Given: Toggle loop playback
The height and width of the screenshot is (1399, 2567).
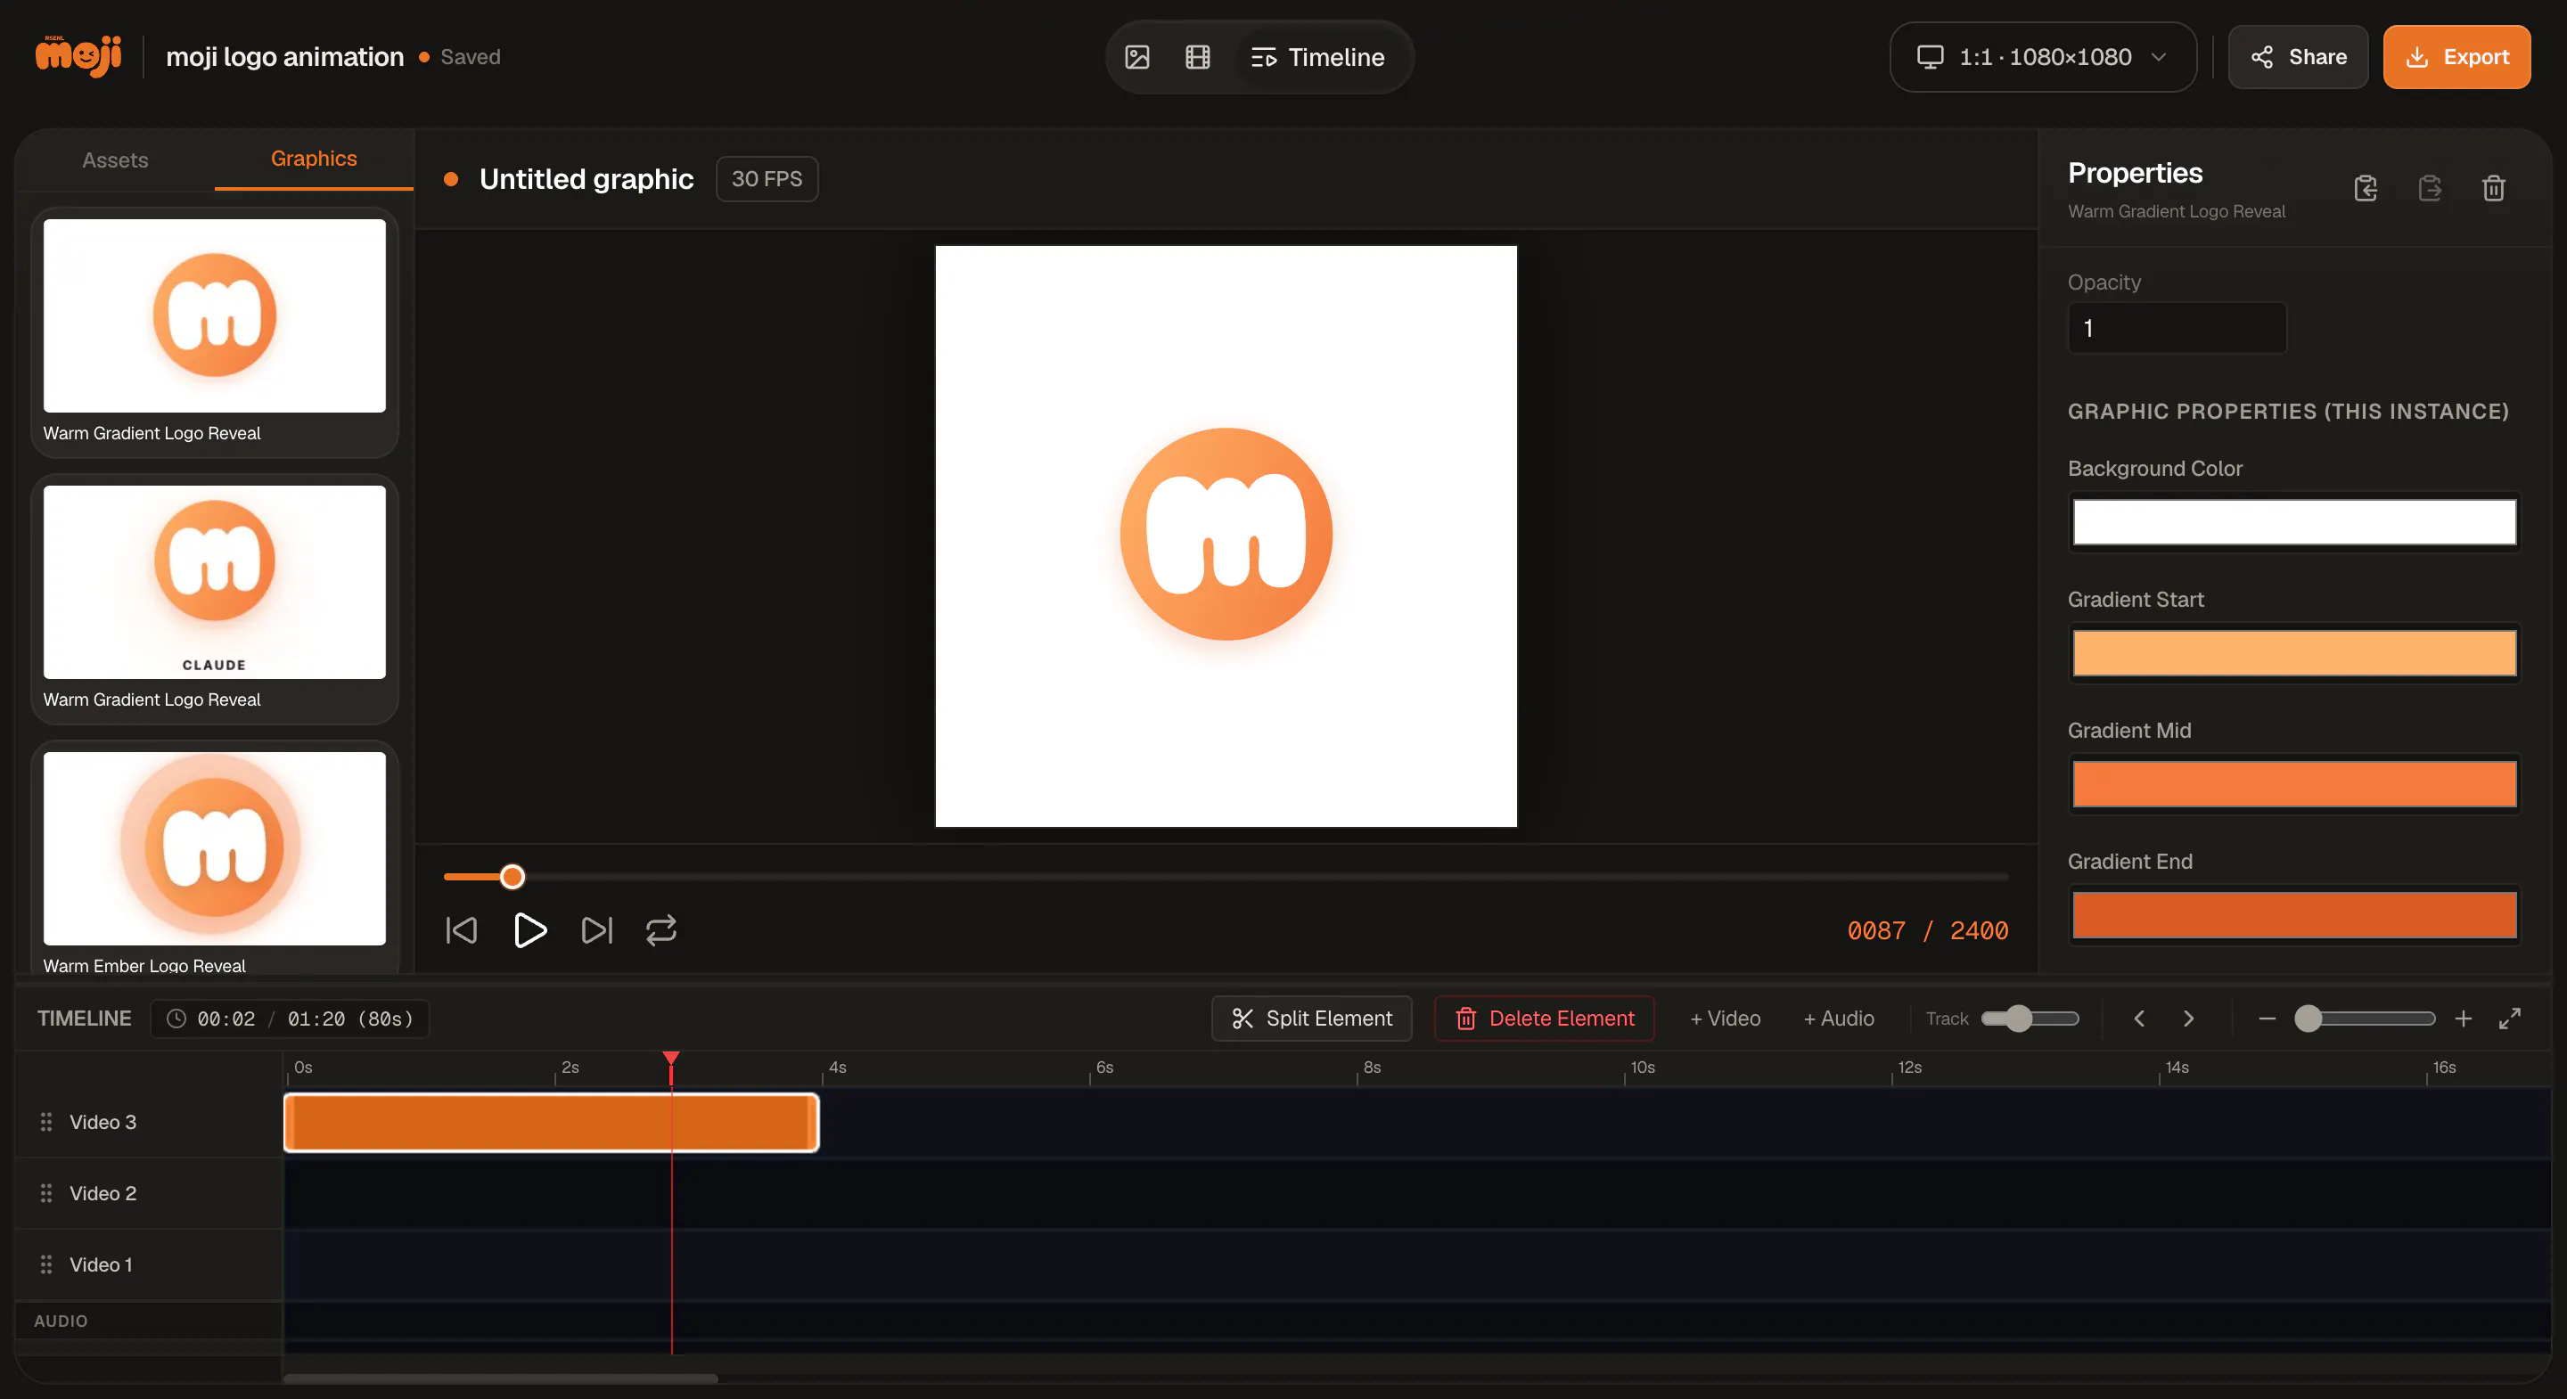Looking at the screenshot, I should 660,929.
